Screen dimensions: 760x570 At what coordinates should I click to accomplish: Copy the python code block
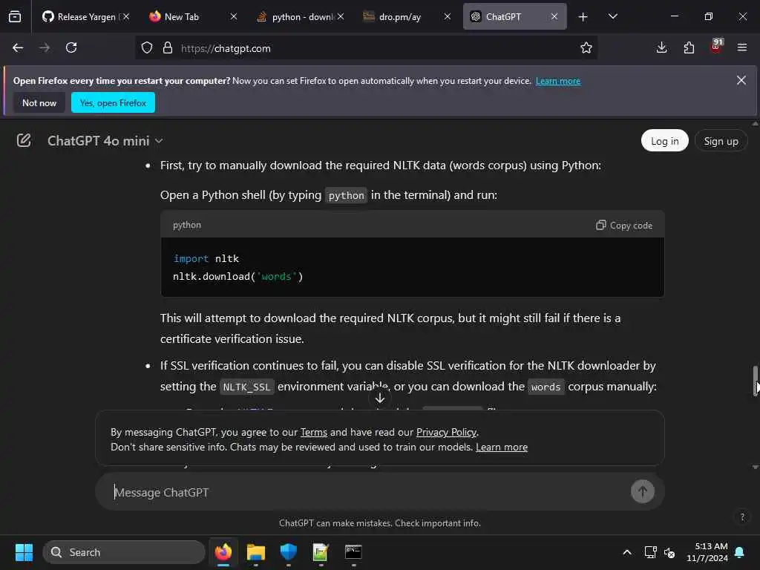click(623, 226)
